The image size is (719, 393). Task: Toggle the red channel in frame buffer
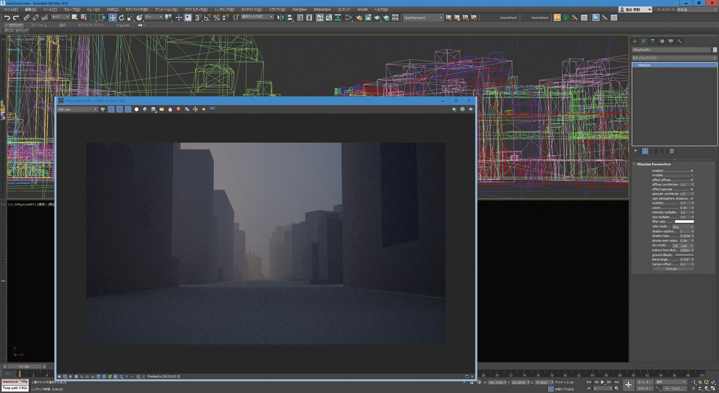click(111, 109)
